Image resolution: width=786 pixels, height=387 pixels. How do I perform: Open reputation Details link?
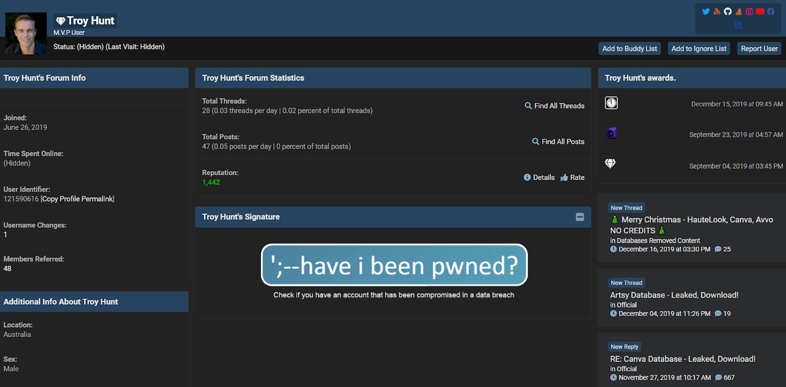pyautogui.click(x=544, y=177)
